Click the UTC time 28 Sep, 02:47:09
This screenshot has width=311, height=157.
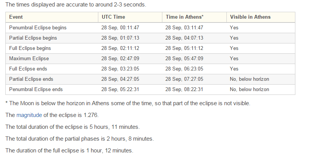click(x=120, y=59)
